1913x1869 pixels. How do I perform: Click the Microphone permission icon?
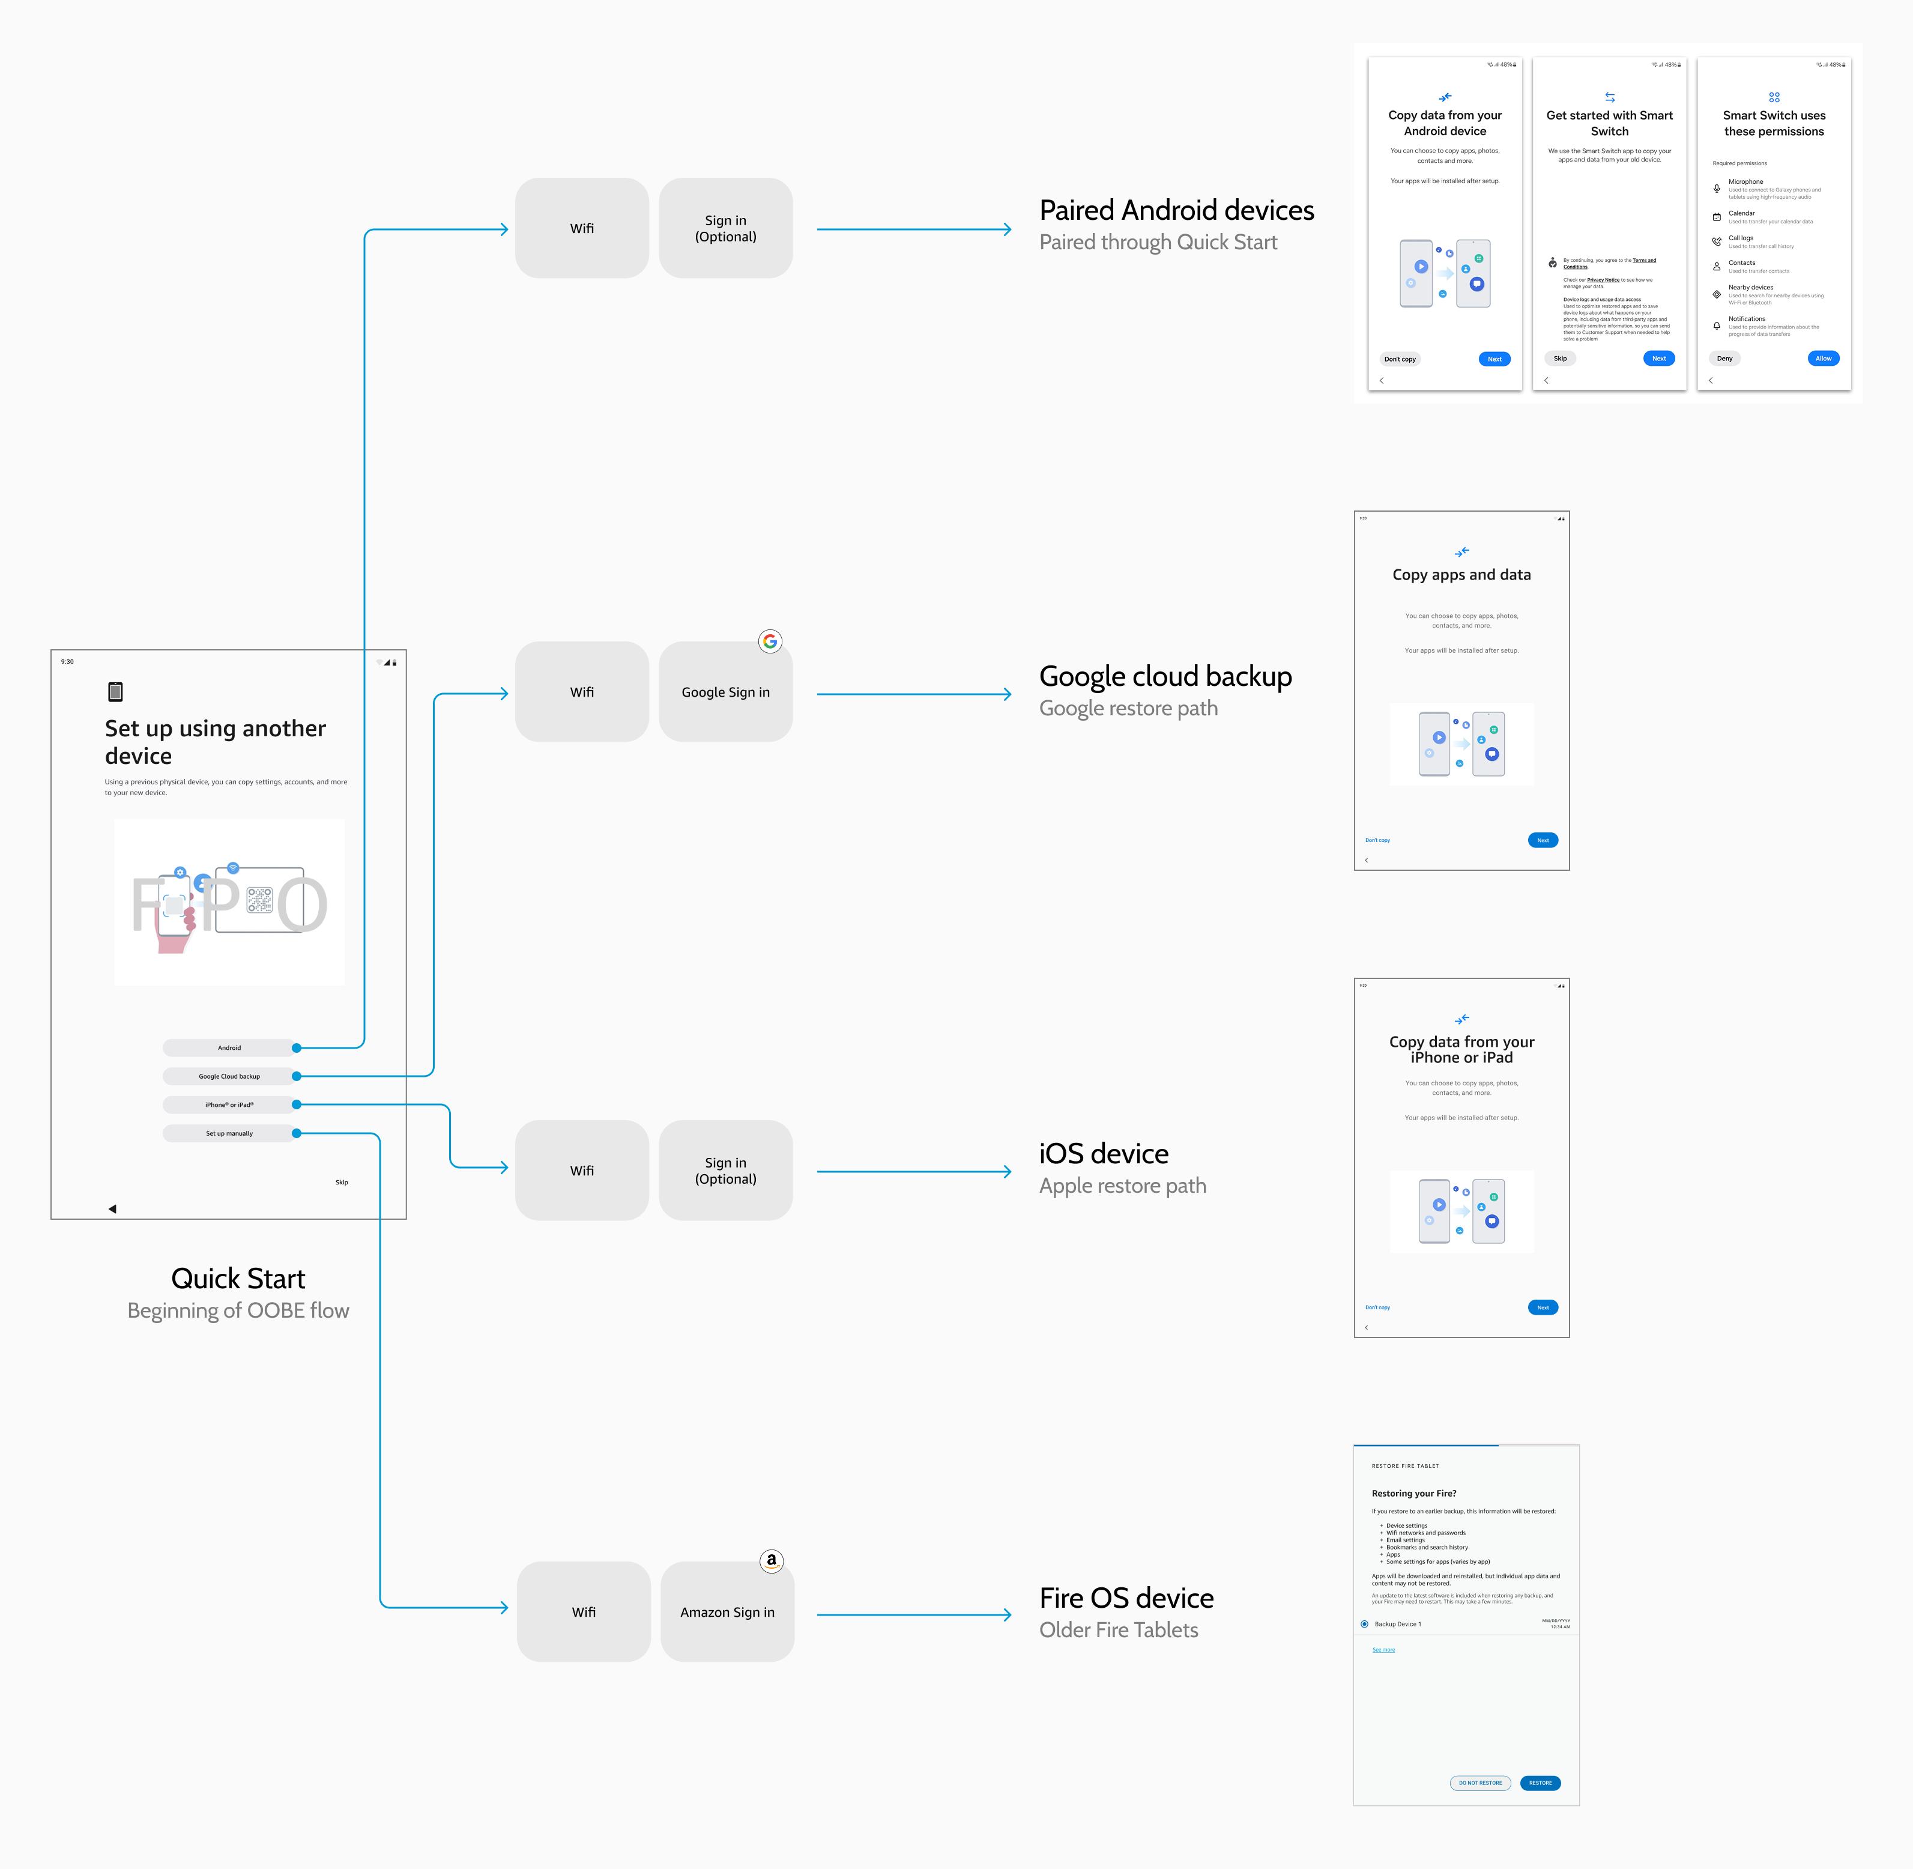pyautogui.click(x=1717, y=189)
